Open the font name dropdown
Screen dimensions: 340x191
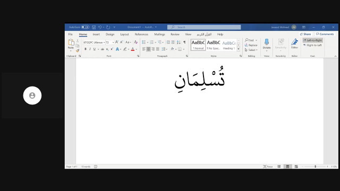[x=104, y=42]
